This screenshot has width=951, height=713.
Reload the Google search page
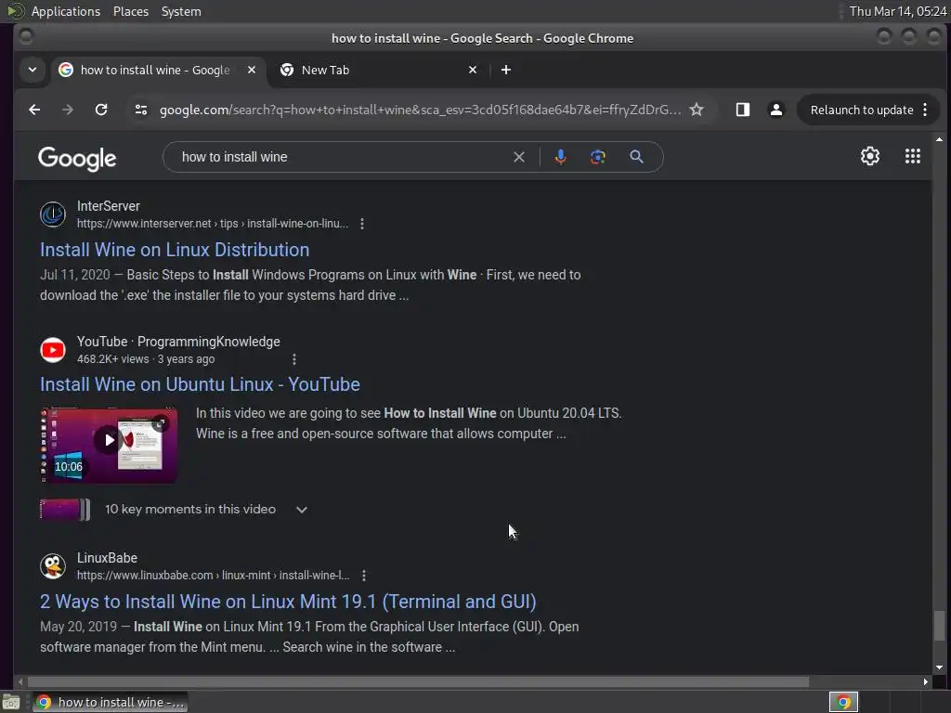click(x=101, y=110)
